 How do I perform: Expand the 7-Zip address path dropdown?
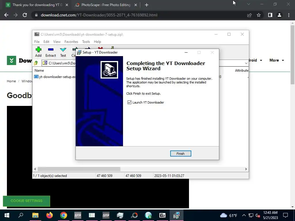[x=246, y=63]
